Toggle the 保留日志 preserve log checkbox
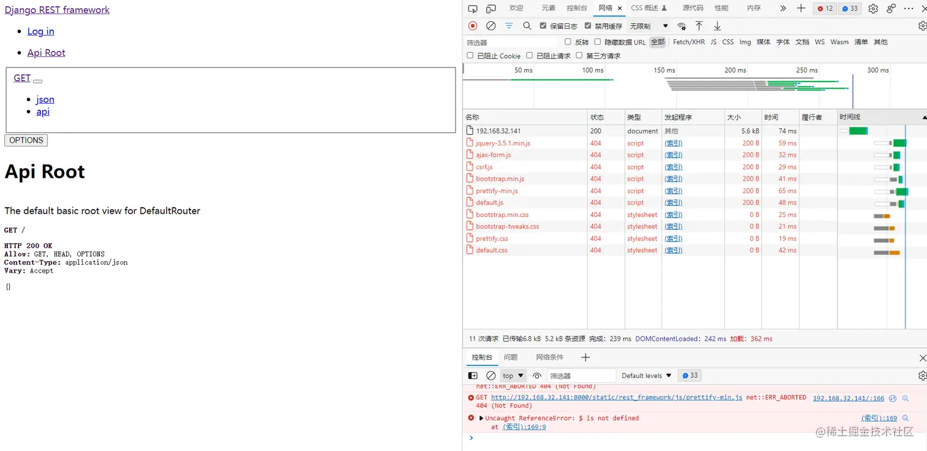The height and width of the screenshot is (451, 927). [x=543, y=26]
